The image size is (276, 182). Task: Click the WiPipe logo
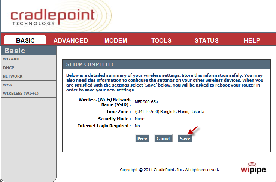coord(254,168)
